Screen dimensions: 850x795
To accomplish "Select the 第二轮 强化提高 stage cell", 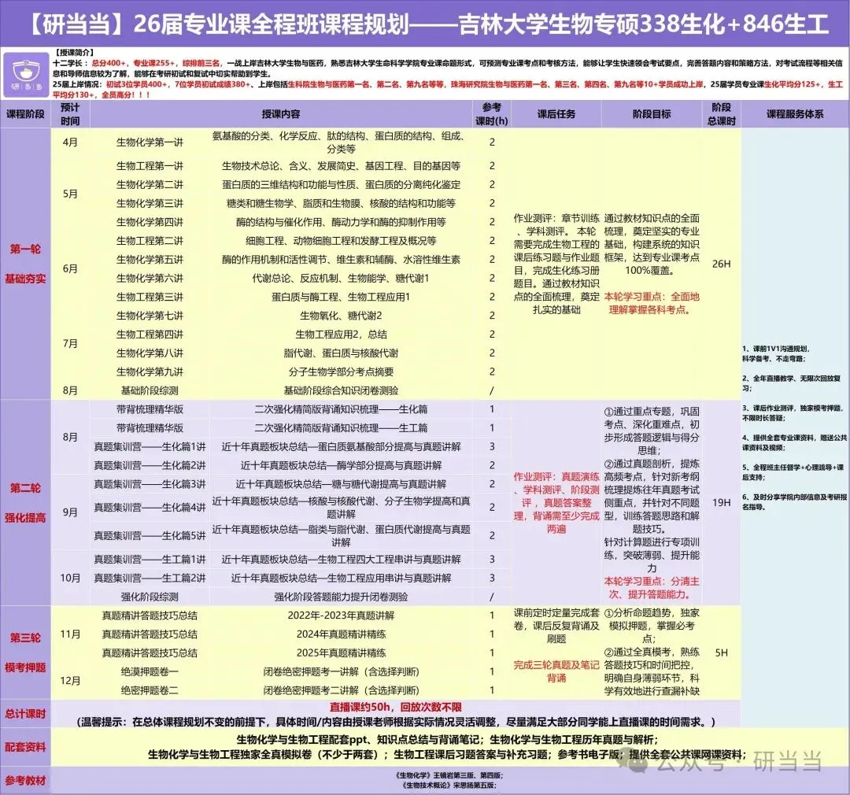I will (x=25, y=503).
